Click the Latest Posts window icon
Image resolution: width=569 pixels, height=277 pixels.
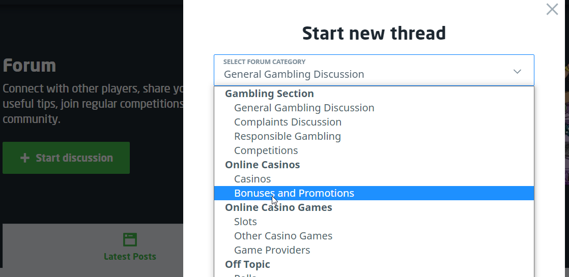[130, 240]
